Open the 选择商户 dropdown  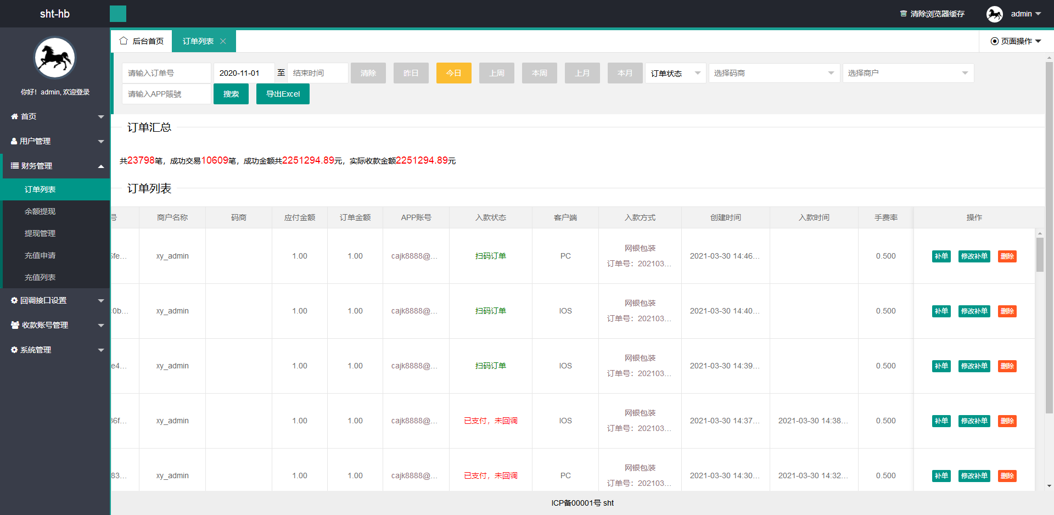coord(908,73)
